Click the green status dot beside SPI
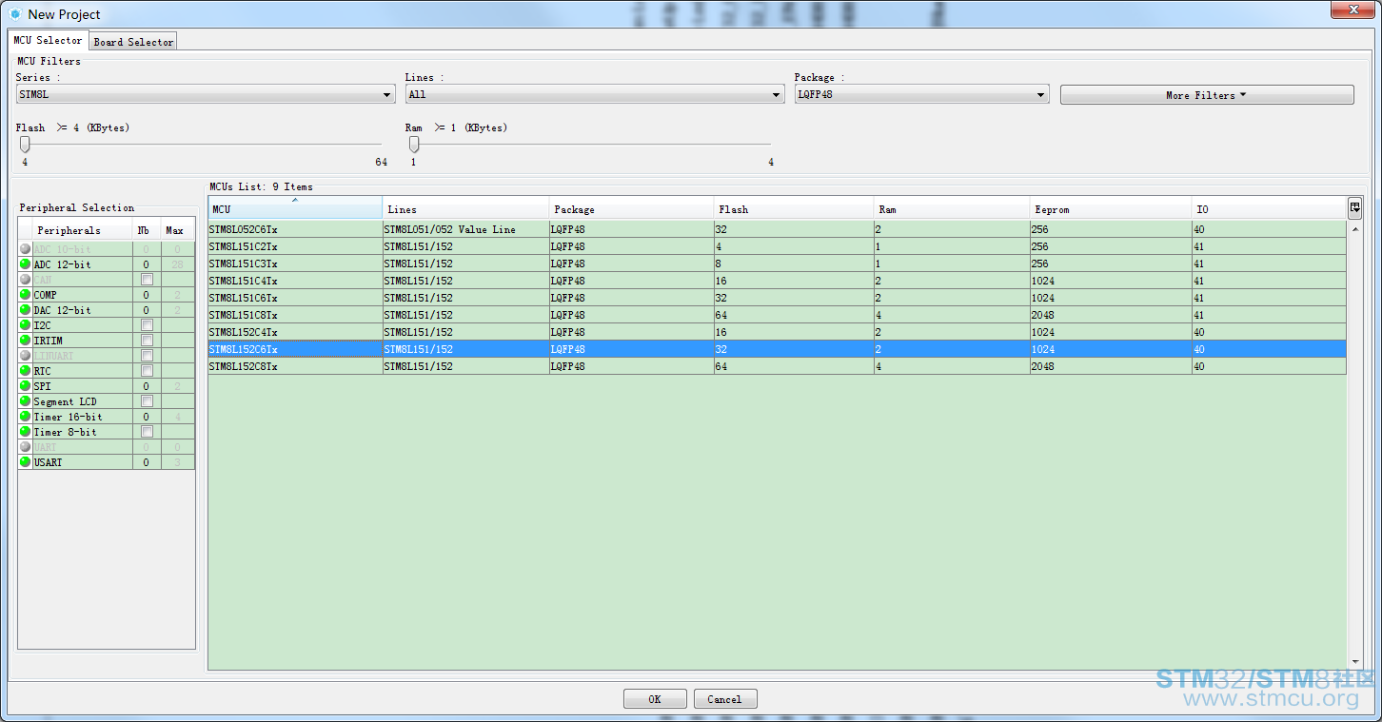The height and width of the screenshot is (722, 1382). point(26,386)
